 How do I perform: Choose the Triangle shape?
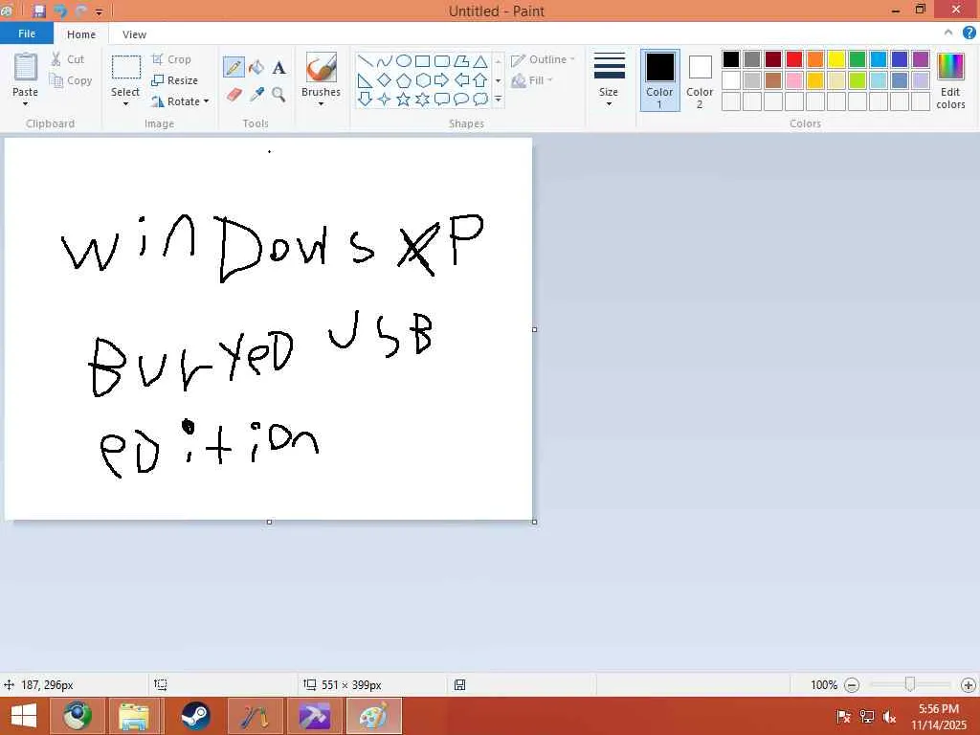tap(480, 60)
